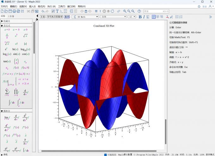Toggle underline text formatting
This screenshot has width=215, height=156.
(148, 17)
